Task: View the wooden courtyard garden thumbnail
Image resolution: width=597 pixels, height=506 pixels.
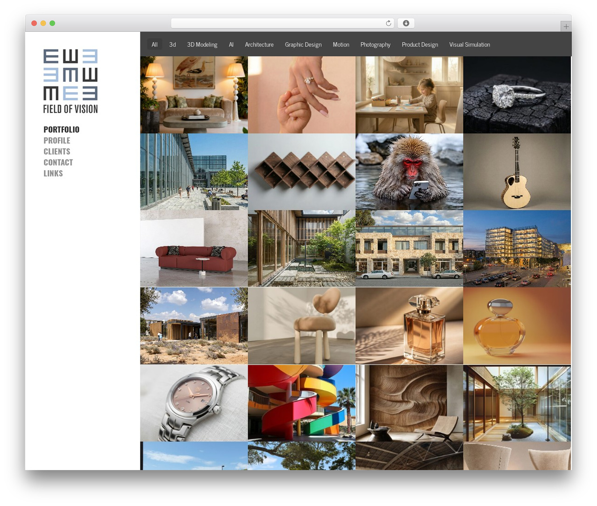Action: tap(302, 248)
